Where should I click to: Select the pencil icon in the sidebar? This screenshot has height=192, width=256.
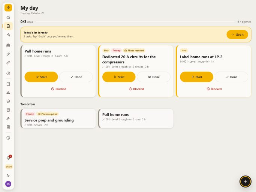8,54
